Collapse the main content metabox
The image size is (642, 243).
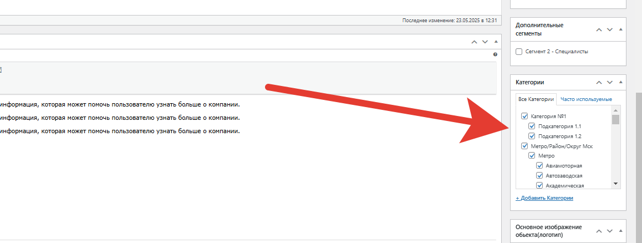coord(495,42)
